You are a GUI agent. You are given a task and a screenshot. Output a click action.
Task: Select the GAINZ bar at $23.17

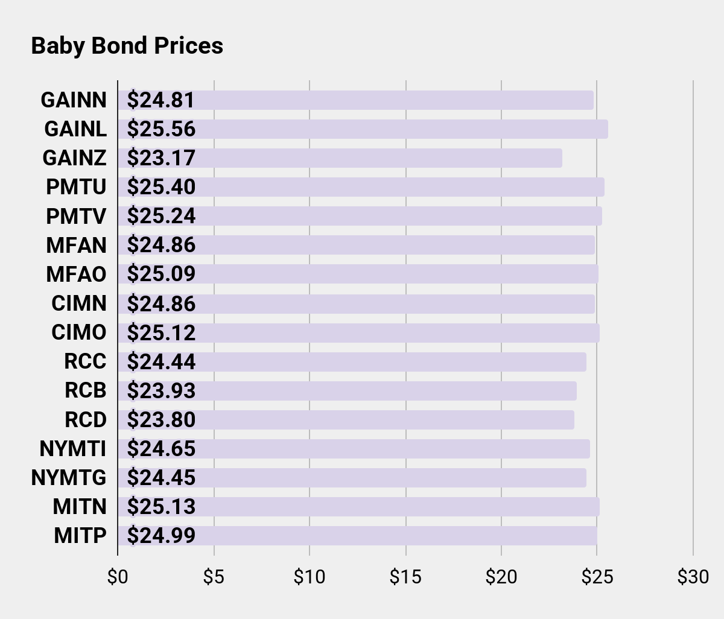pos(340,158)
